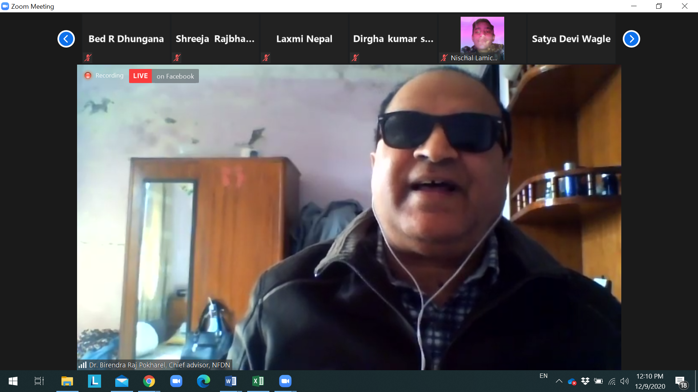Open the Windows Start menu

[13, 381]
